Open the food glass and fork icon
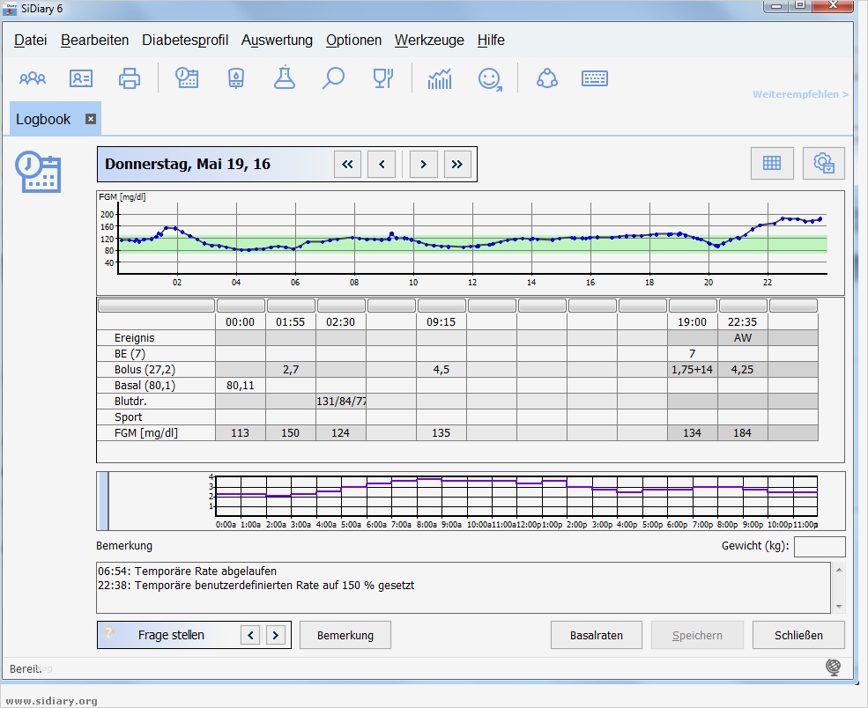The height and width of the screenshot is (708, 868). [382, 78]
